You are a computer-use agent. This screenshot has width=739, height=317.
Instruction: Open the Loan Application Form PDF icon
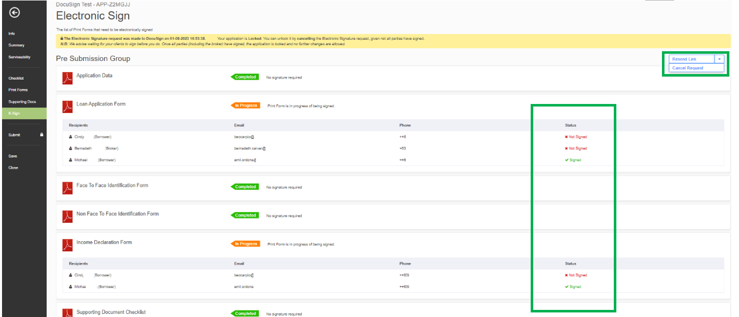click(x=67, y=107)
